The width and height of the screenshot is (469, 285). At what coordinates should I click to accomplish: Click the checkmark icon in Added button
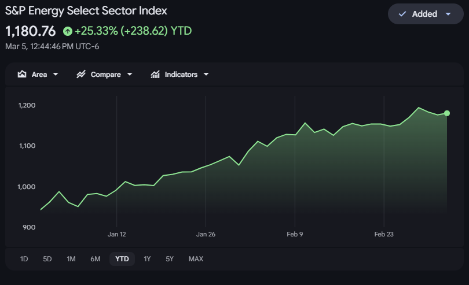[402, 14]
